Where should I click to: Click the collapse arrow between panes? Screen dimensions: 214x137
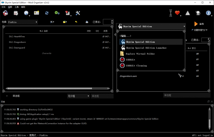click(x=115, y=35)
